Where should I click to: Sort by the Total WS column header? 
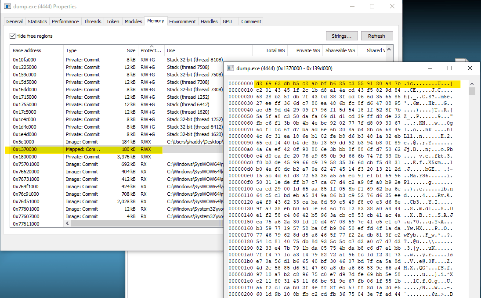point(270,50)
